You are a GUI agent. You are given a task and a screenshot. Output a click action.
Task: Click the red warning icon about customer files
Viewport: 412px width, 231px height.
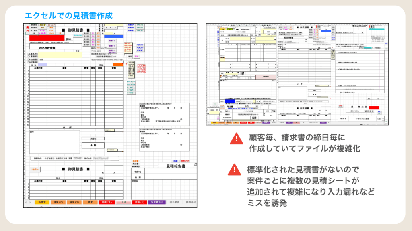(x=235, y=138)
